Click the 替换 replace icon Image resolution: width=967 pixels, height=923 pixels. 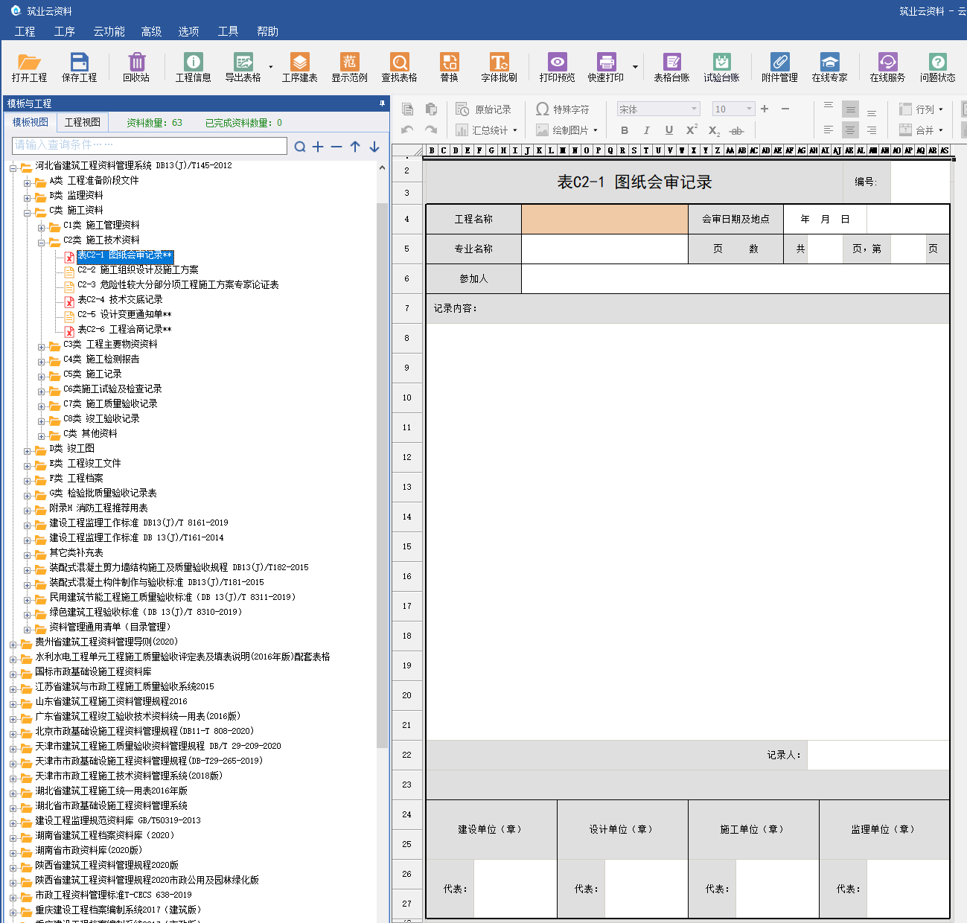coord(449,67)
